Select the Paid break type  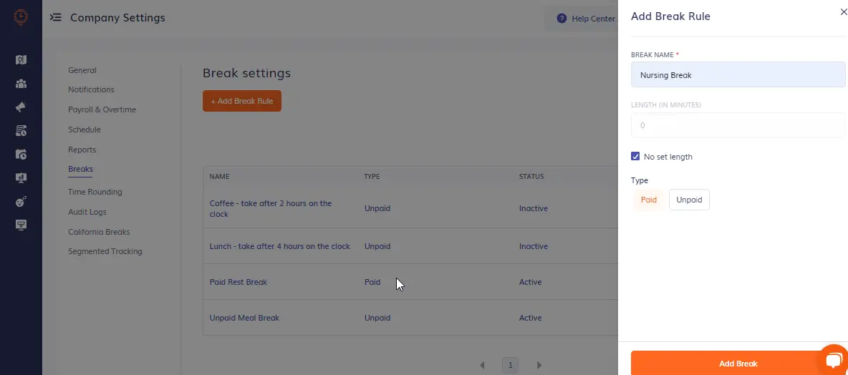click(x=648, y=200)
